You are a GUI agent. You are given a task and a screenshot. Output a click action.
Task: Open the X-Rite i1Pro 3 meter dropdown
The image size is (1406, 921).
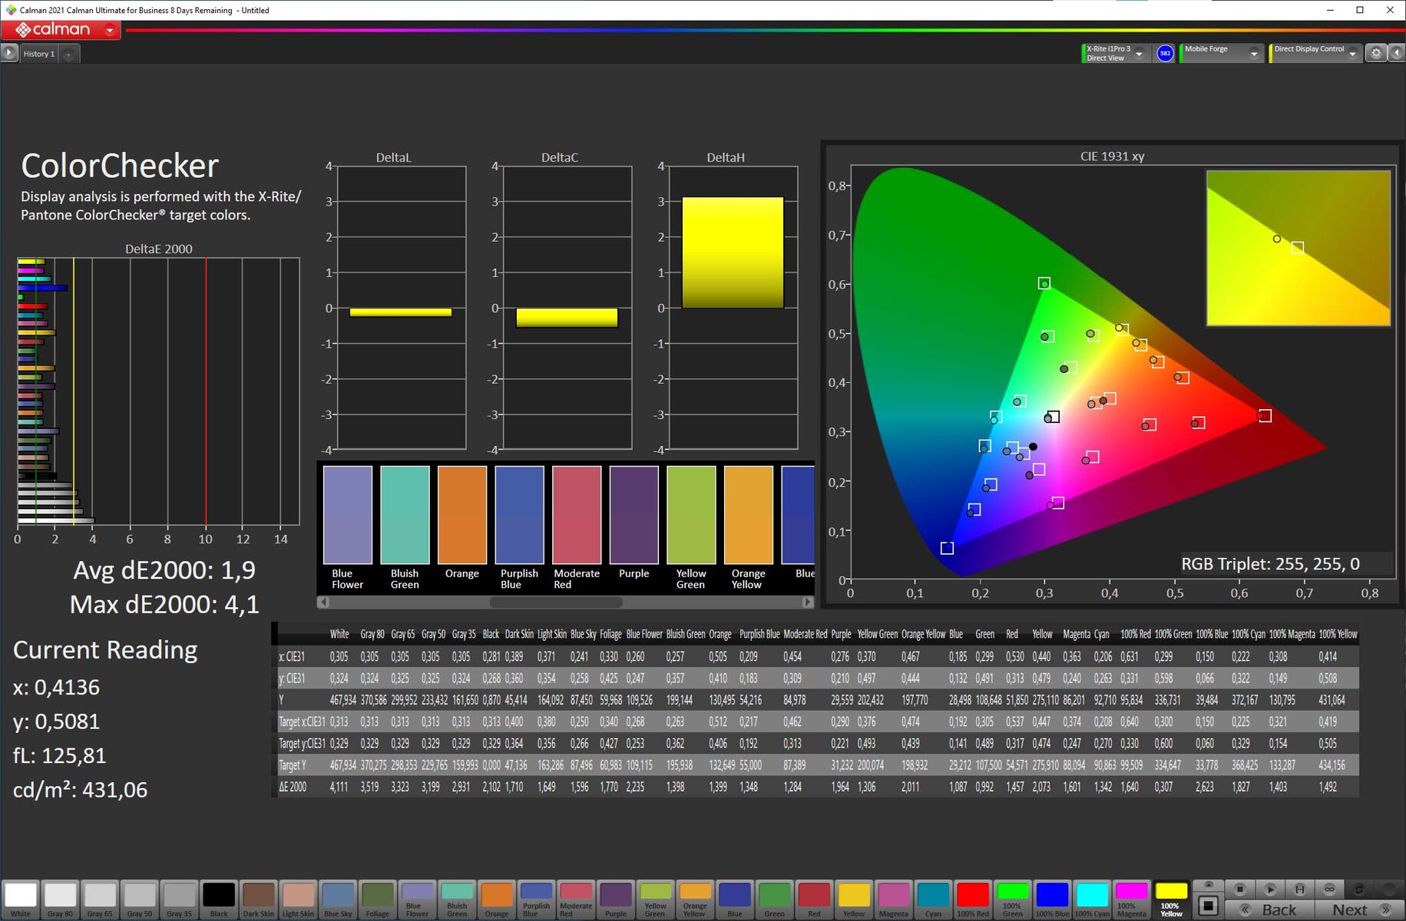click(x=1139, y=54)
